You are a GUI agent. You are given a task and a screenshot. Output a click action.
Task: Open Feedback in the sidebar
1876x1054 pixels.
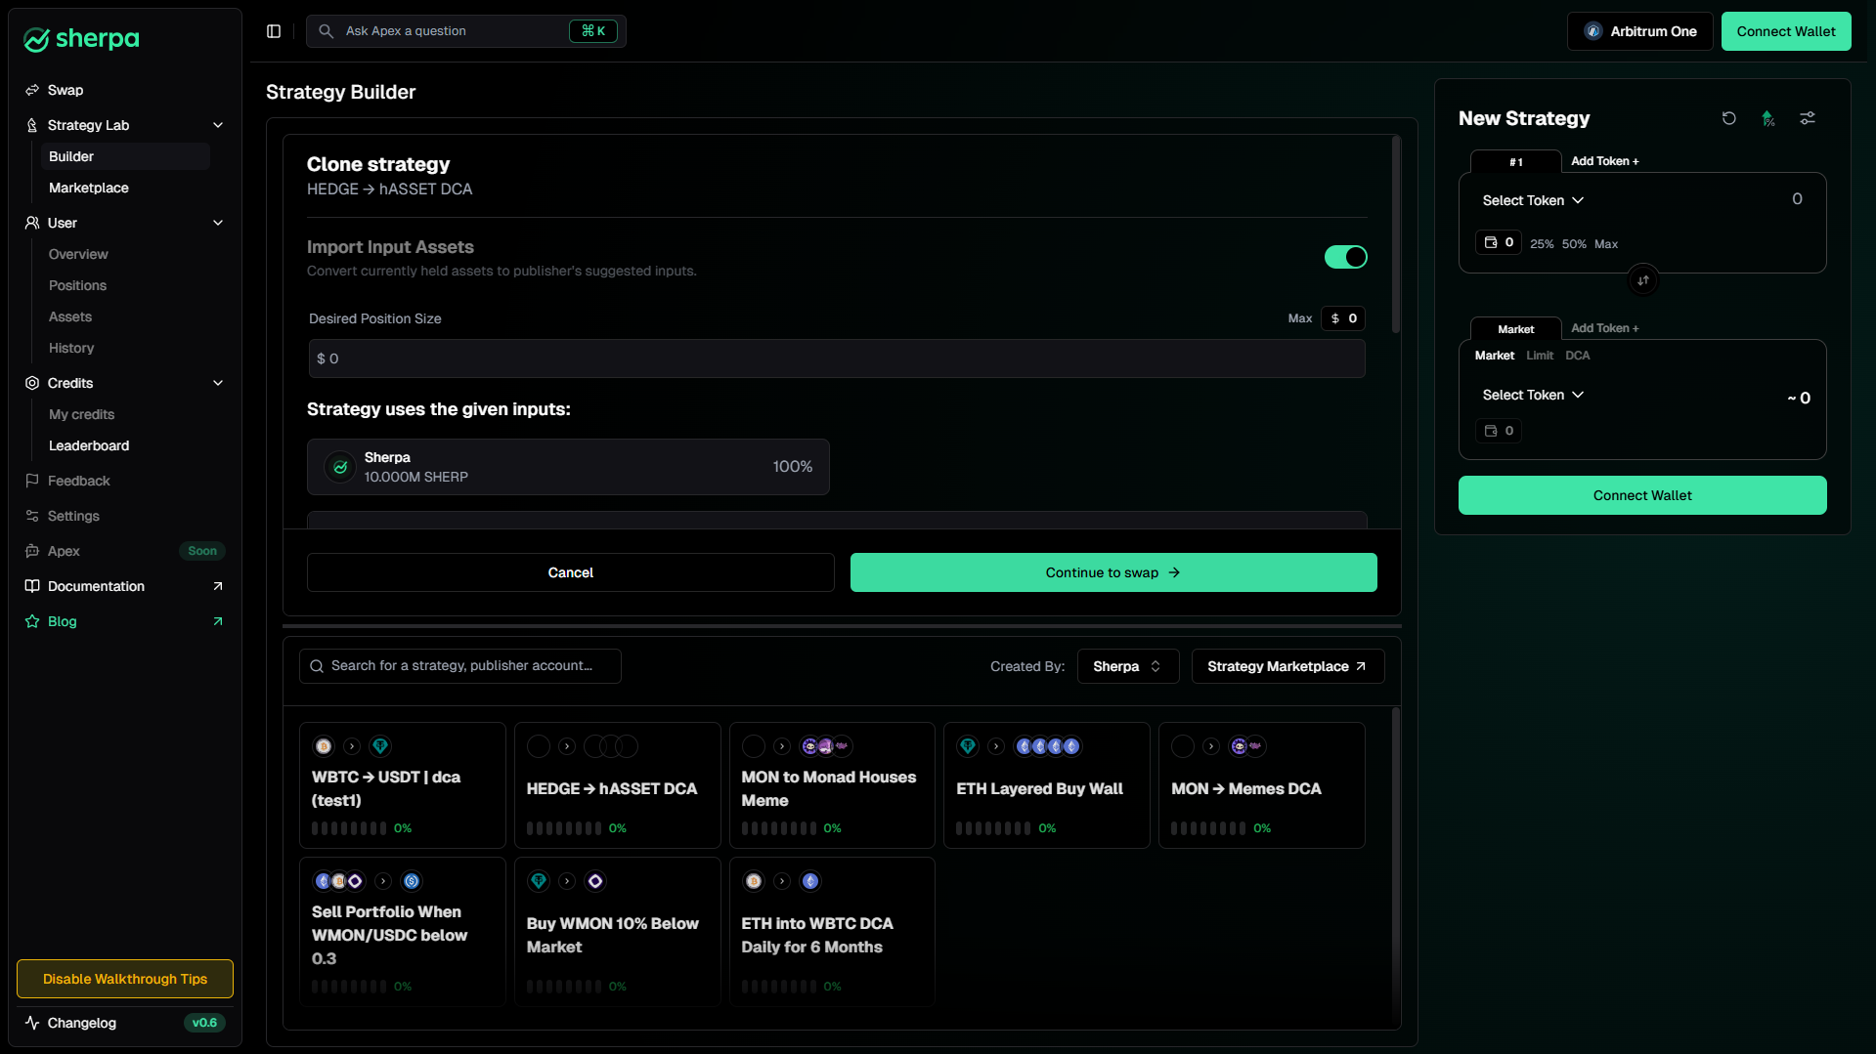pyautogui.click(x=78, y=481)
